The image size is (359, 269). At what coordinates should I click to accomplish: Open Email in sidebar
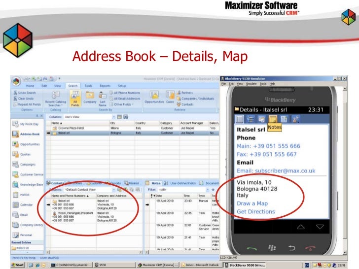tap(20, 215)
